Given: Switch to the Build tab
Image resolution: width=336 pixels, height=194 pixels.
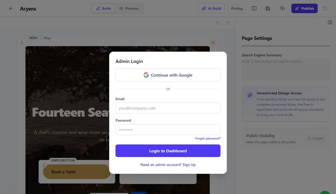Looking at the screenshot, I should pyautogui.click(x=103, y=8).
